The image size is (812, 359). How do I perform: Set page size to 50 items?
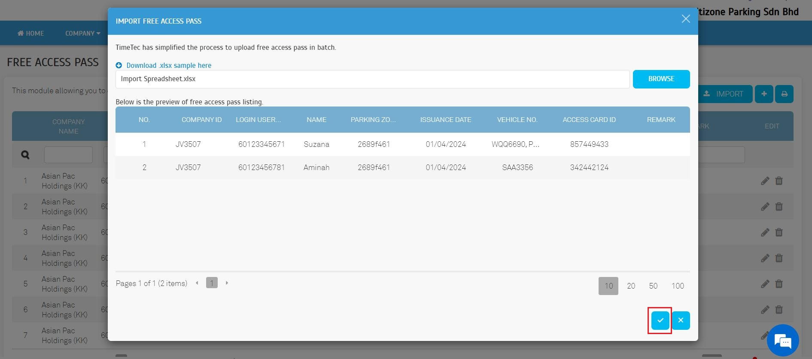[653, 286]
